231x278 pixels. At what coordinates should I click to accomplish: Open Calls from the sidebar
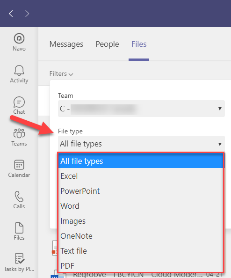[x=19, y=200]
